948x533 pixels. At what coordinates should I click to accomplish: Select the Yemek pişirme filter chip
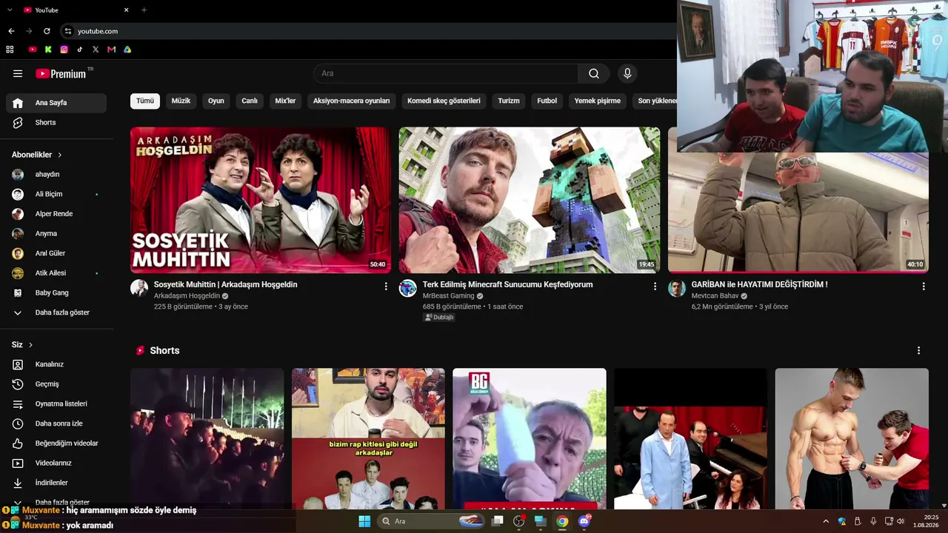click(598, 101)
